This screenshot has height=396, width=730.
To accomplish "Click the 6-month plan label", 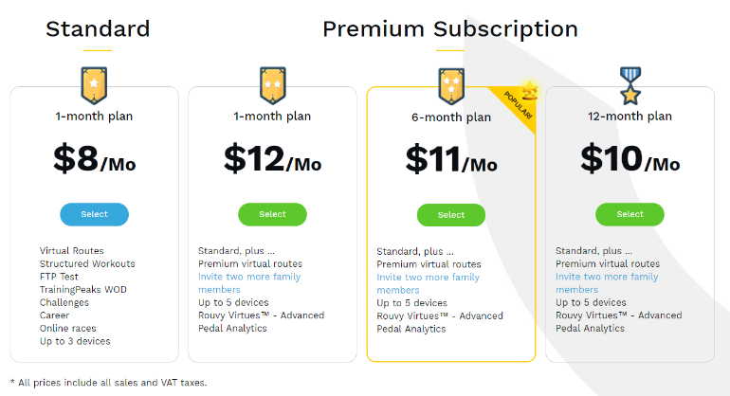I will tap(451, 117).
